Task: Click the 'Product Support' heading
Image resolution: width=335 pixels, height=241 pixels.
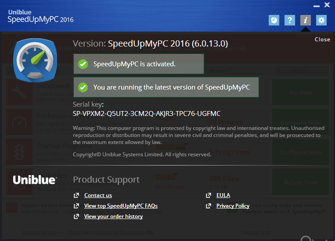Action: click(106, 180)
